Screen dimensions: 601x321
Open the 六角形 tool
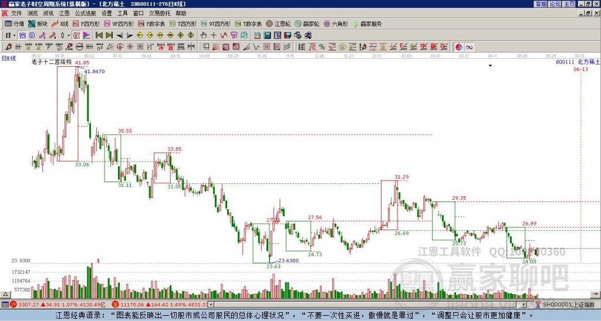336,23
